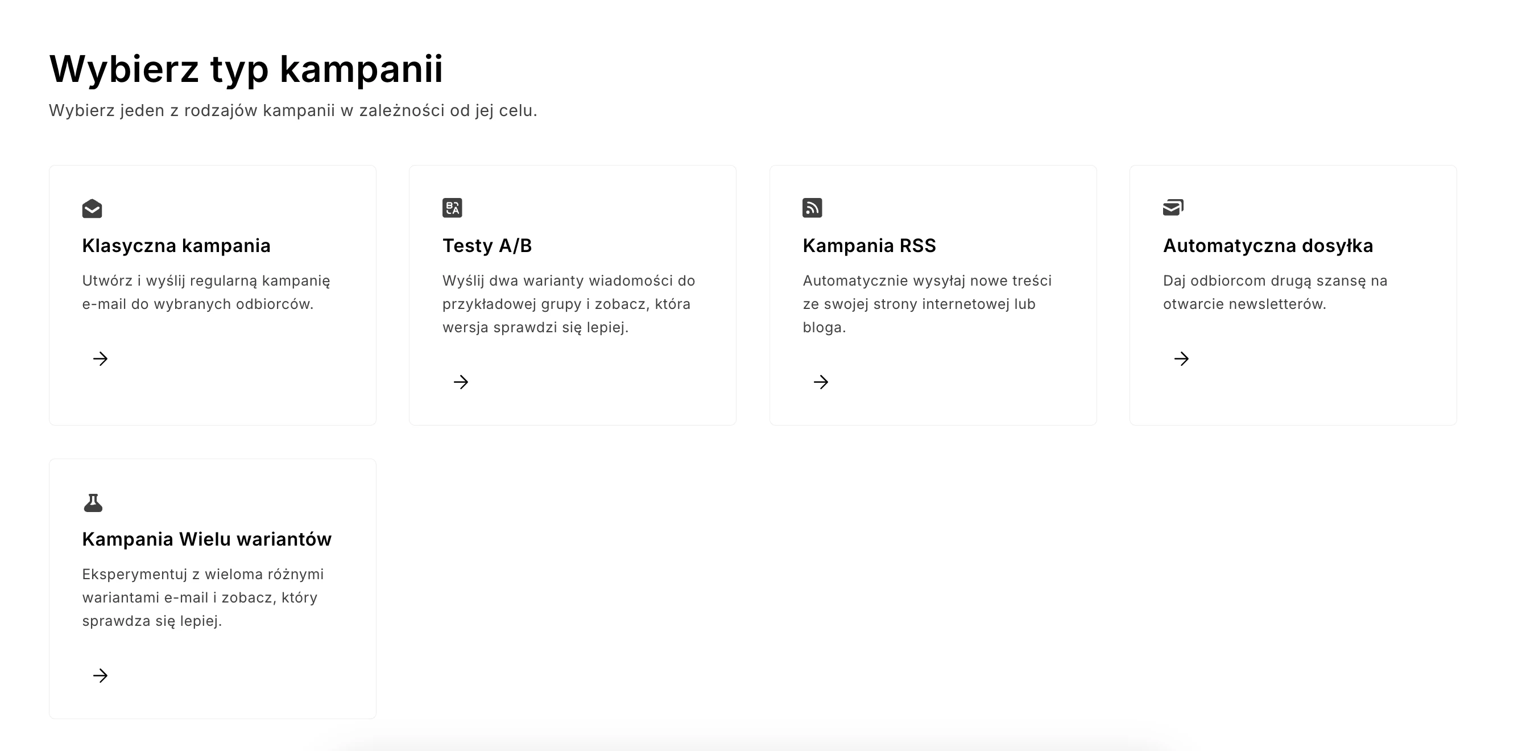This screenshot has height=751, width=1514.
Task: Click the Klasyczna kampania description text
Action: click(x=206, y=292)
